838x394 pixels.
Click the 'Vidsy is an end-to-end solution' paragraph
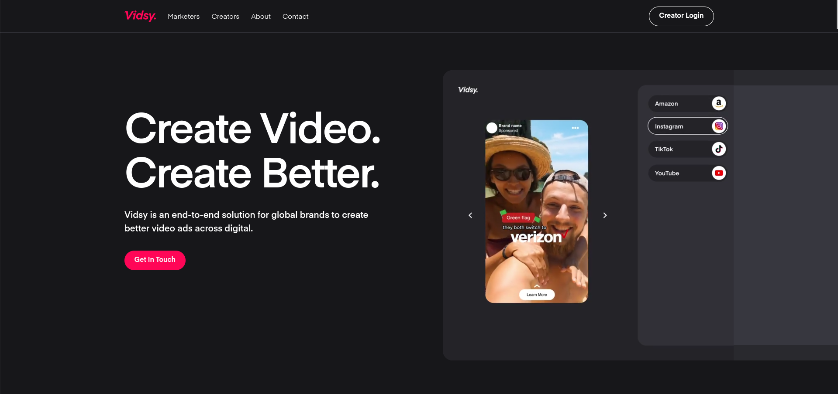coord(246,221)
